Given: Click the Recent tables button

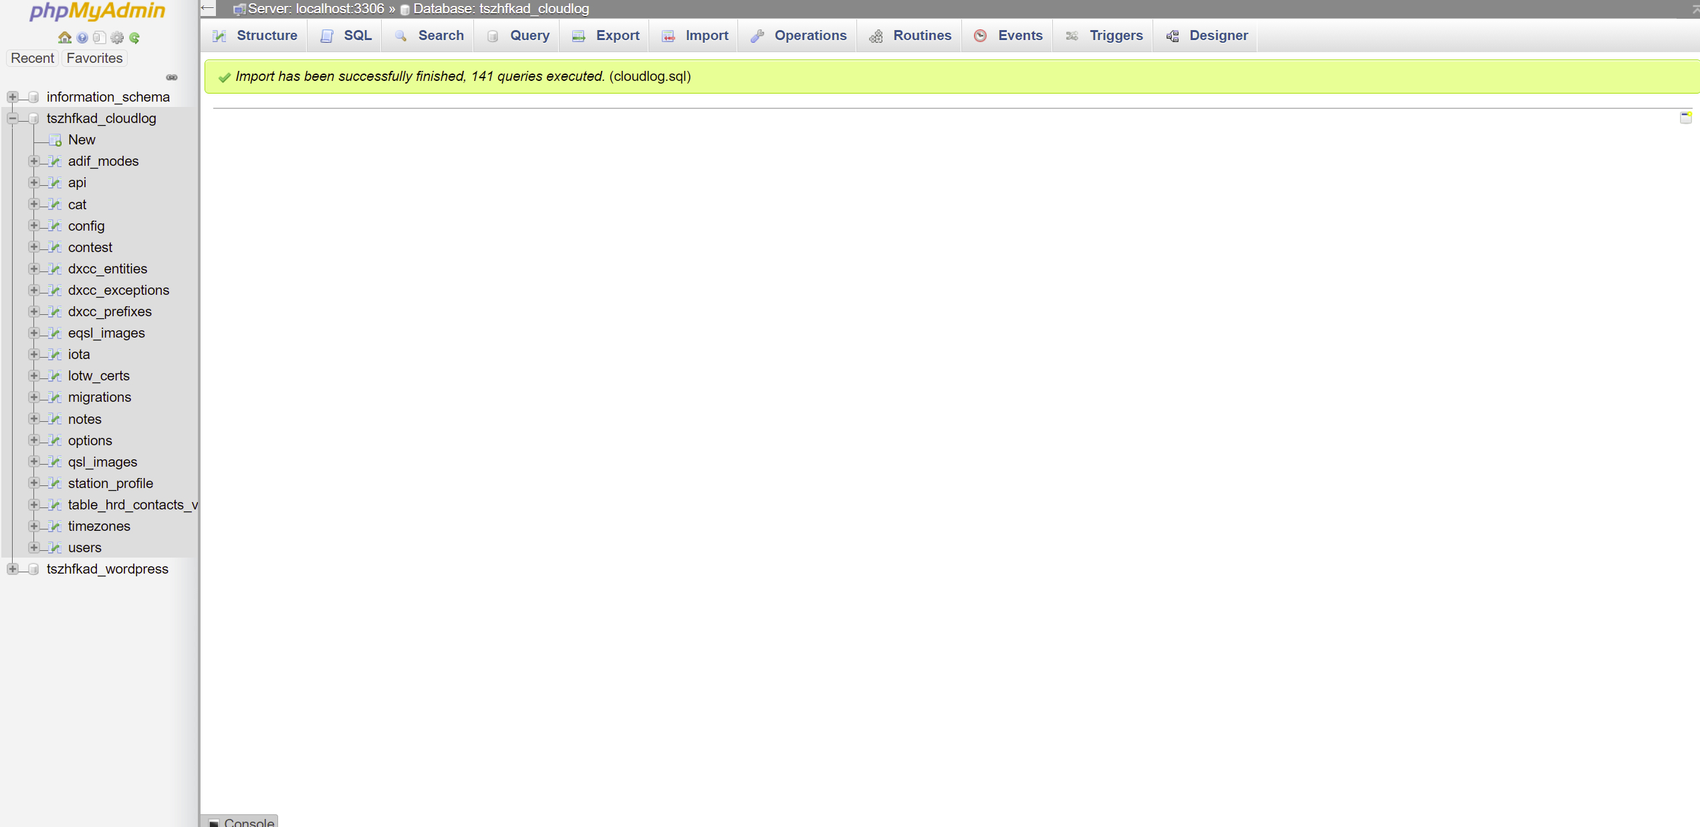Looking at the screenshot, I should pos(32,58).
